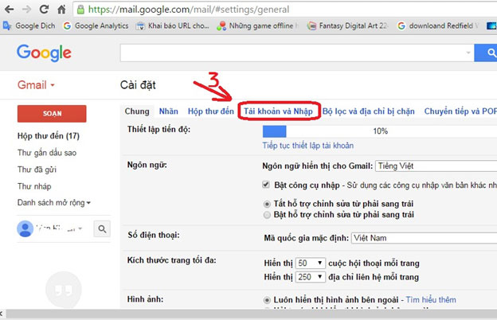The image size is (497, 320).
Task: Select Bật hỗ trợ chỉnh sửa radio
Action: tap(267, 215)
